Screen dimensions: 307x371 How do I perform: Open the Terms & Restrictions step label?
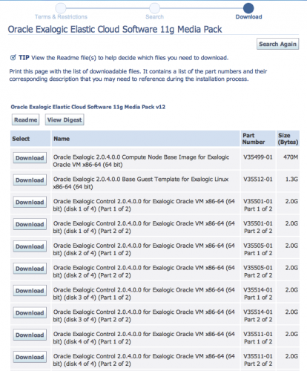[x=61, y=17]
